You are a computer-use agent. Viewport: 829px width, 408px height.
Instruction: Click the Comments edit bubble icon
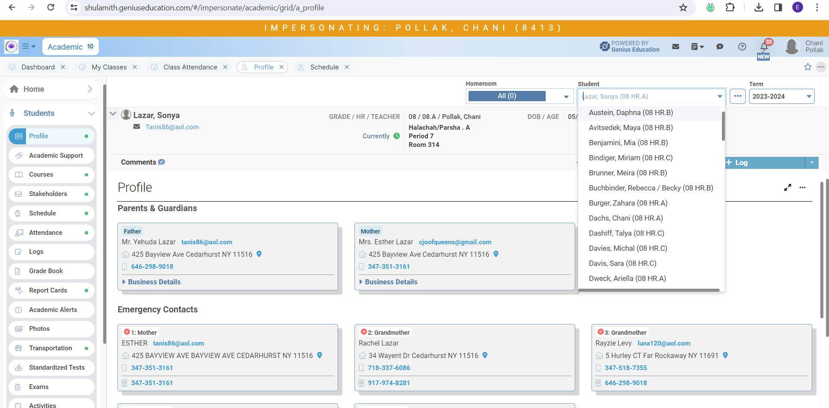point(161,162)
